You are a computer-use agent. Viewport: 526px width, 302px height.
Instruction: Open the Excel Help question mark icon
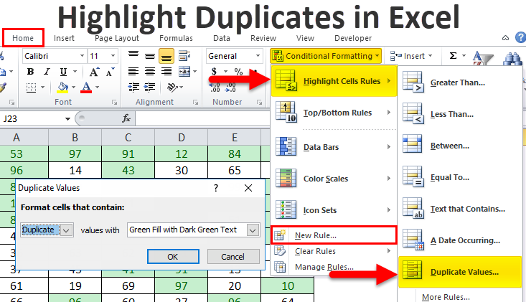tap(520, 37)
